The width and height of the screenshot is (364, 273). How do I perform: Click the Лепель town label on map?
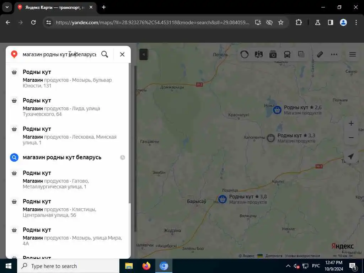click(220, 55)
